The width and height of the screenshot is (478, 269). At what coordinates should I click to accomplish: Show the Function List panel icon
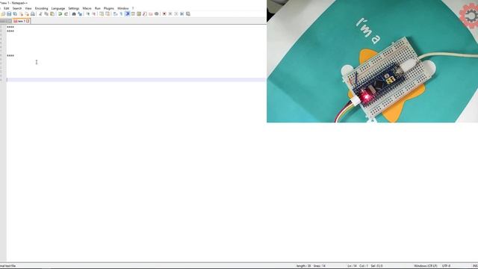pyautogui.click(x=144, y=13)
